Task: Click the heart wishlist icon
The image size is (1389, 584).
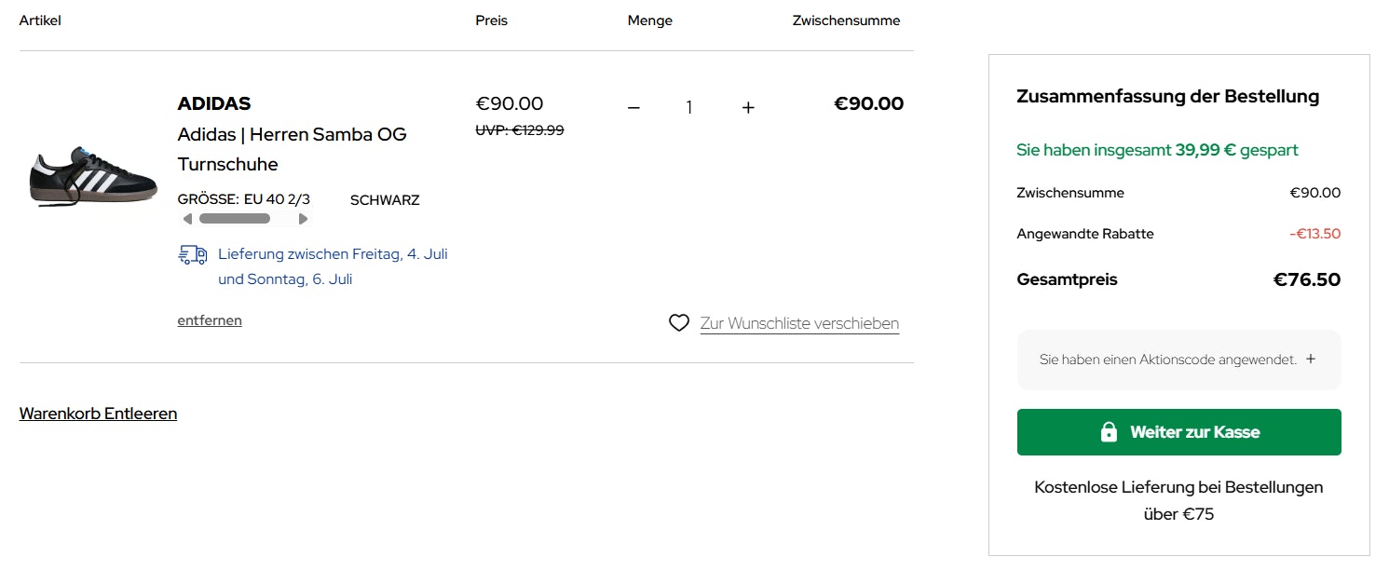Action: 679,323
